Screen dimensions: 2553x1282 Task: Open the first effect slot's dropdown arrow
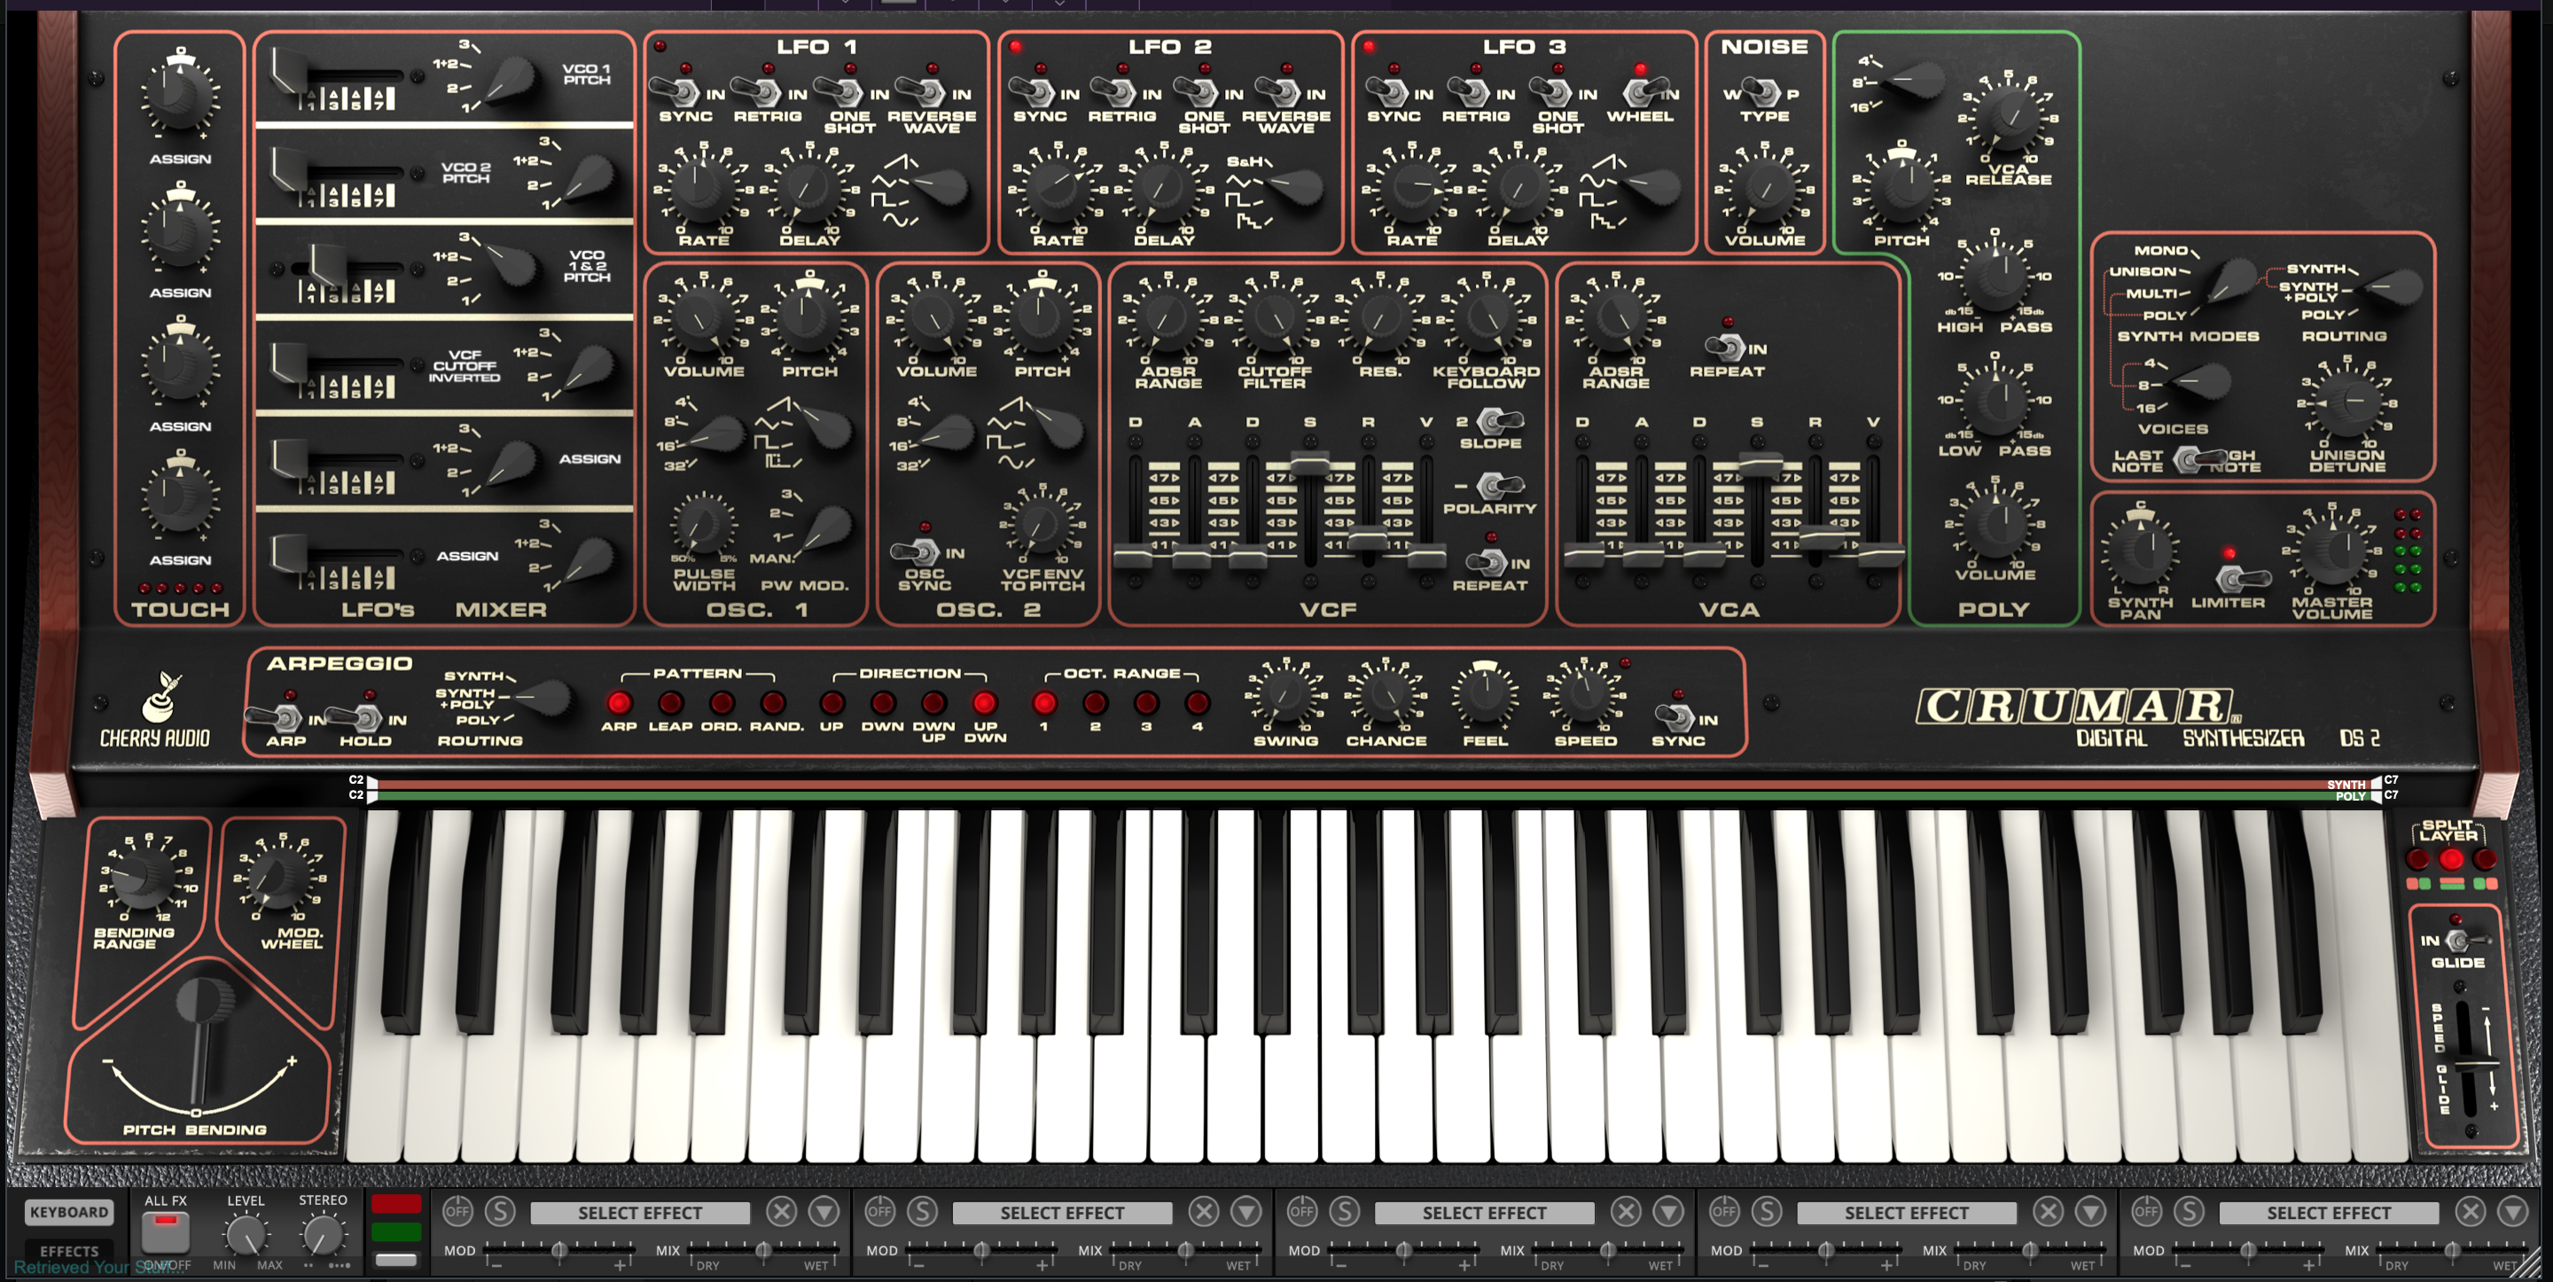[x=824, y=1210]
